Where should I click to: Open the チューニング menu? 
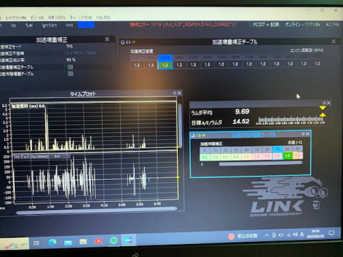[x=81, y=18]
